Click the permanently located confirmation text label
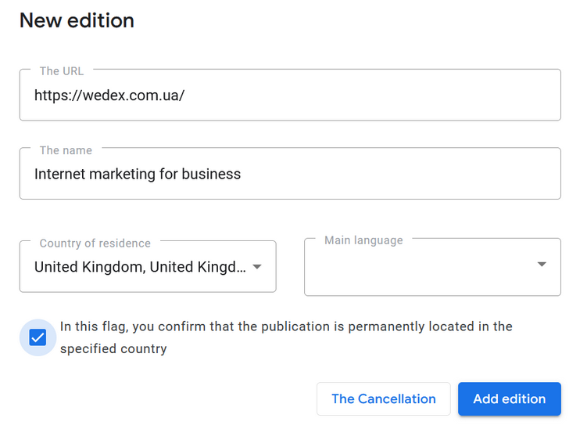The height and width of the screenshot is (429, 569). [286, 337]
